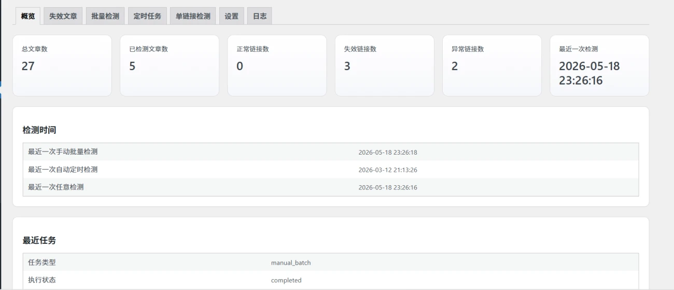Click the manual_batch value
This screenshot has height=290, width=674.
[x=291, y=263]
